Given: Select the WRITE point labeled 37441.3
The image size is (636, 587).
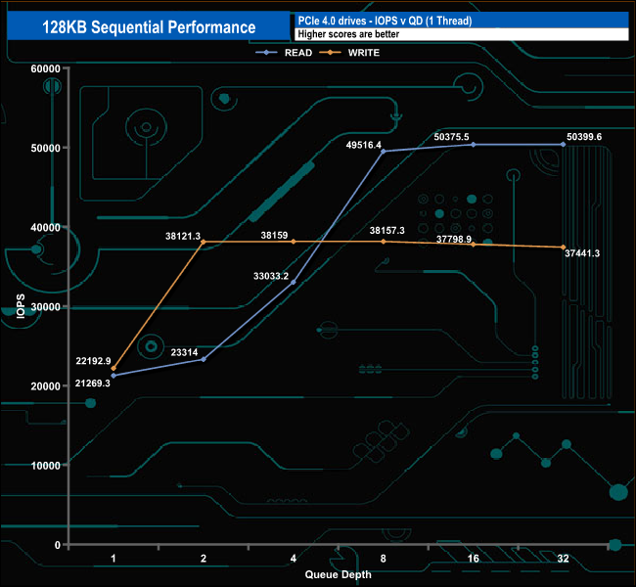Looking at the screenshot, I should pyautogui.click(x=564, y=248).
